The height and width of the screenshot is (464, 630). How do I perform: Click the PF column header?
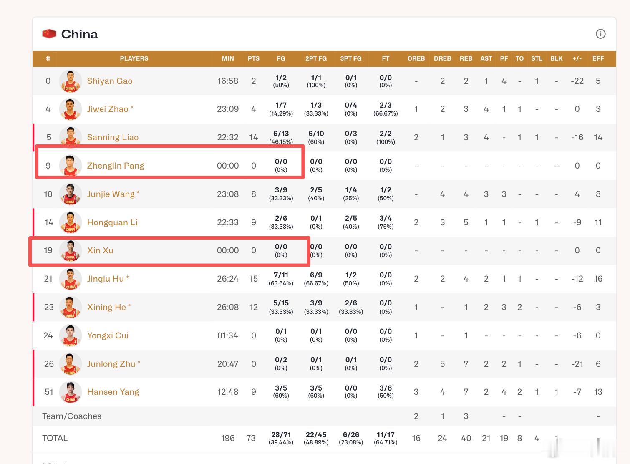point(504,58)
